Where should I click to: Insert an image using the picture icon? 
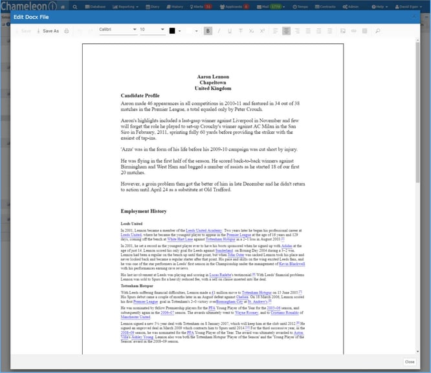click(343, 31)
